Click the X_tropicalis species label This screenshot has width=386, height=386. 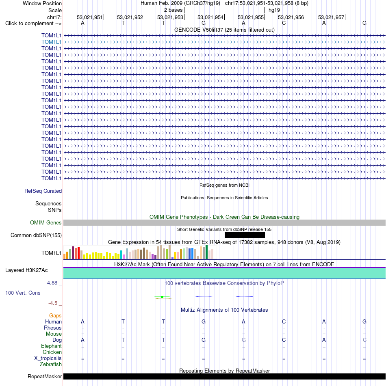pyautogui.click(x=48, y=358)
